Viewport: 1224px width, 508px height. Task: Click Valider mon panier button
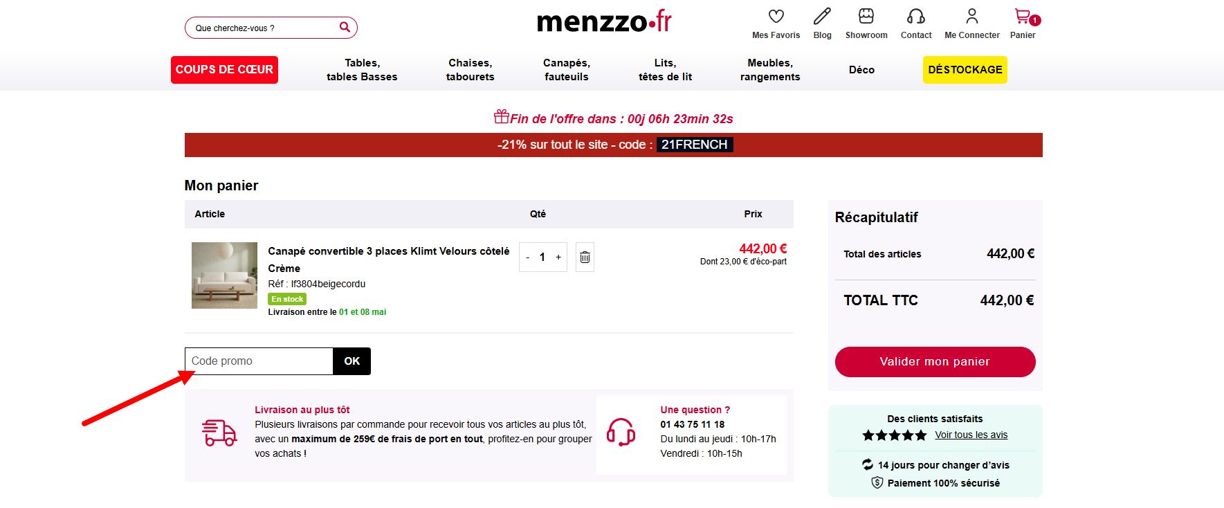pos(935,362)
